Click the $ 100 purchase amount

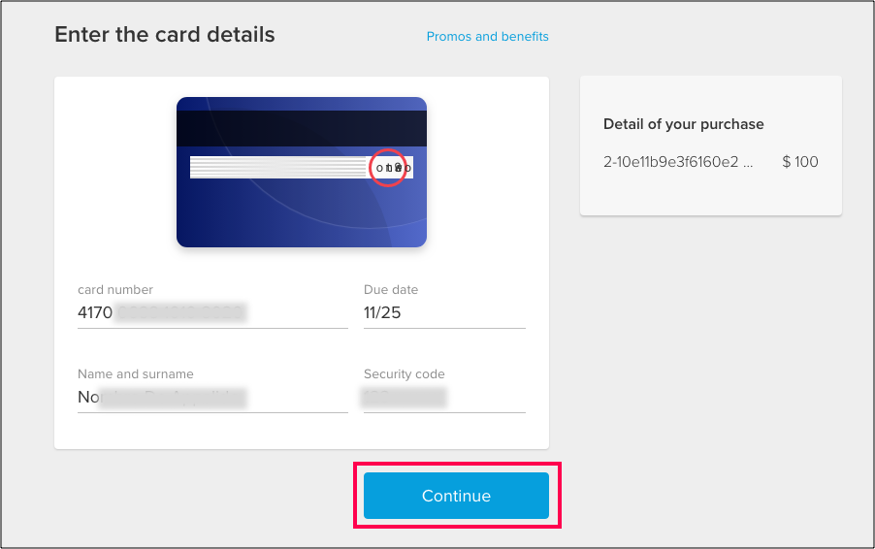800,162
